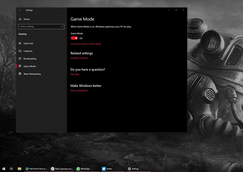Click the Game Mode page heading
The width and height of the screenshot is (243, 172).
tap(82, 19)
